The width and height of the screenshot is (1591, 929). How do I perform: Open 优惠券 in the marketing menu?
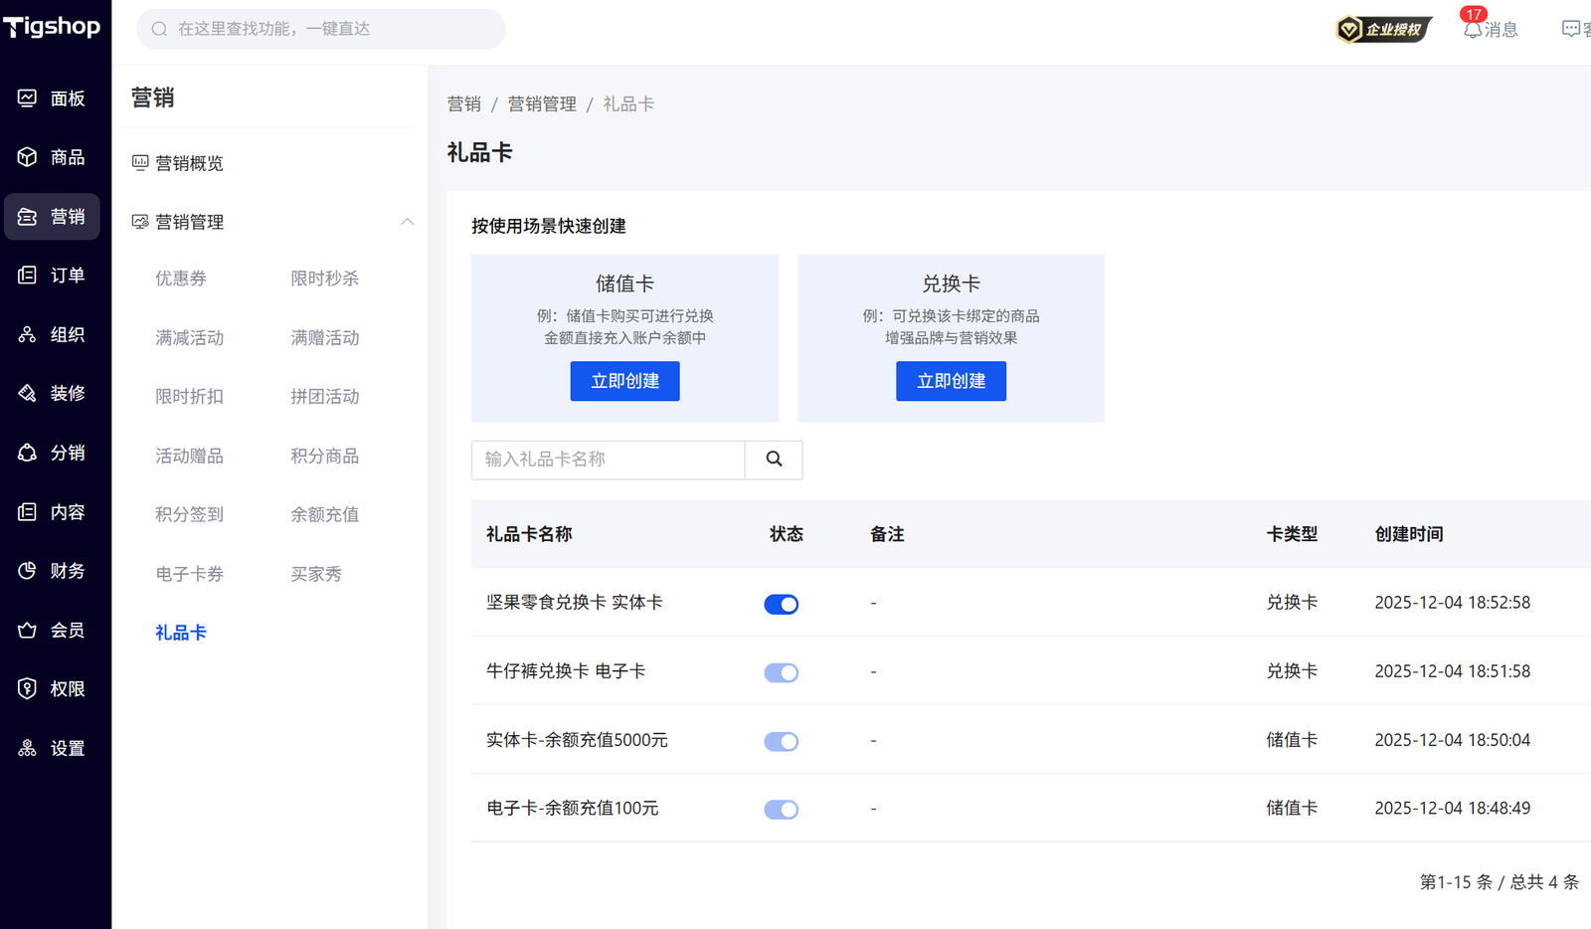[181, 279]
